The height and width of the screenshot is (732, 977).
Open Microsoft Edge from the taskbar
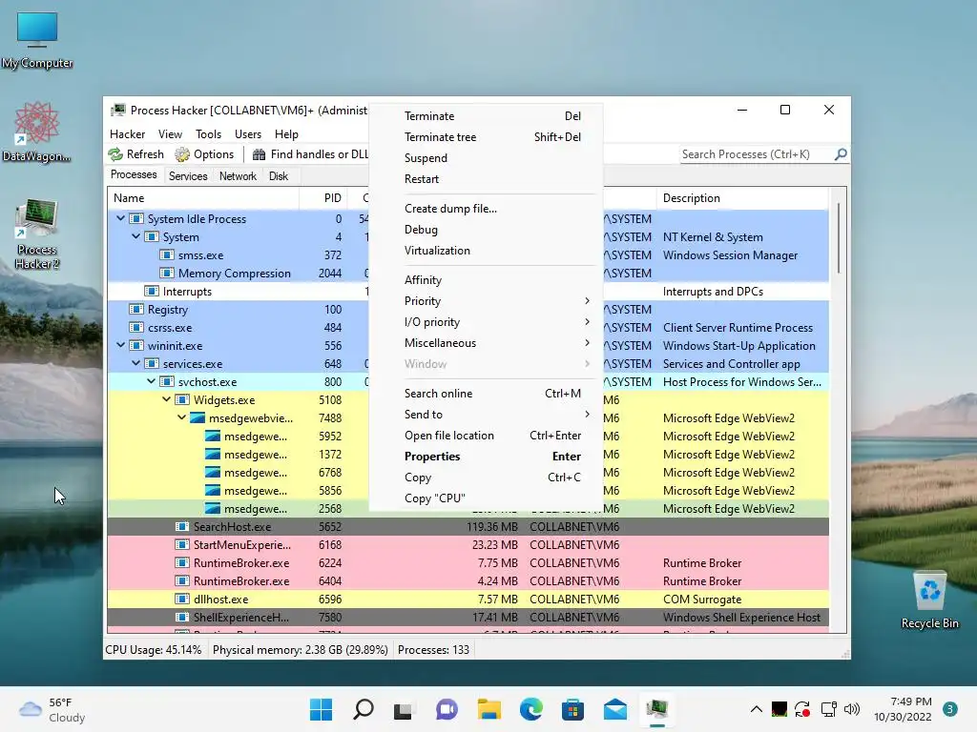click(x=531, y=709)
